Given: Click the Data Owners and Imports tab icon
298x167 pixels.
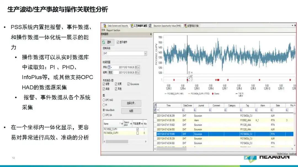Looking at the screenshot, I should (105, 26).
